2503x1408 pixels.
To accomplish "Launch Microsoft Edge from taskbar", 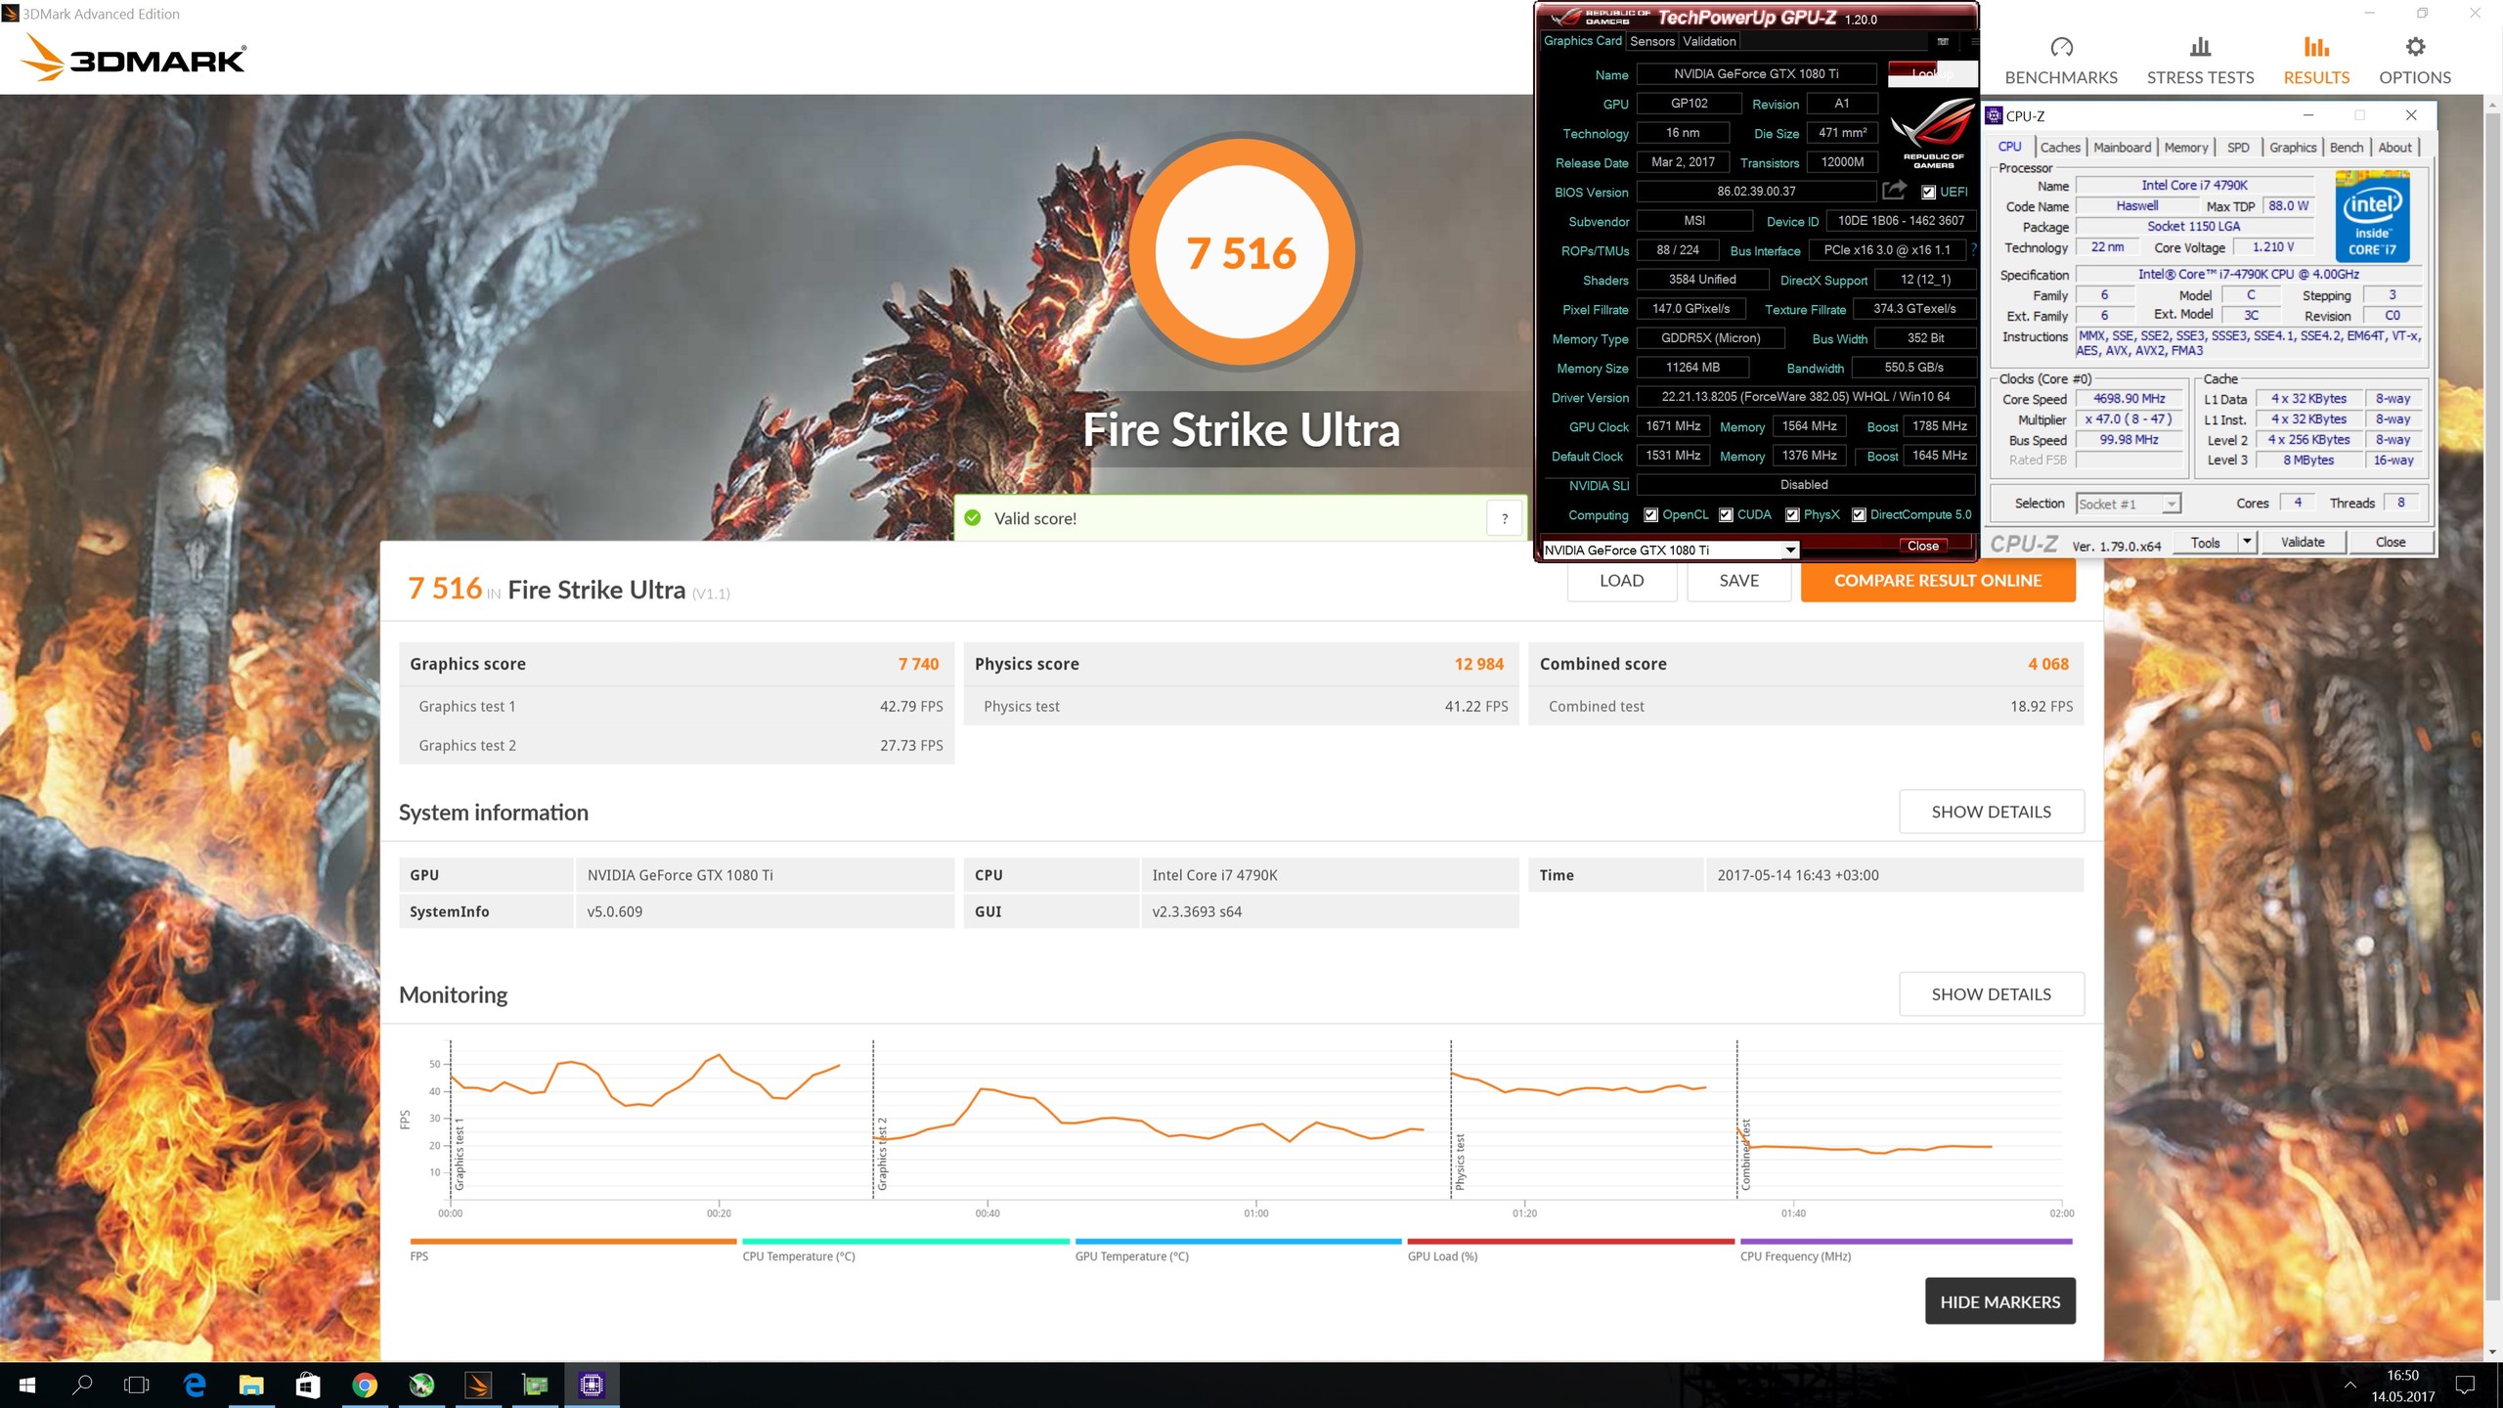I will 195,1385.
